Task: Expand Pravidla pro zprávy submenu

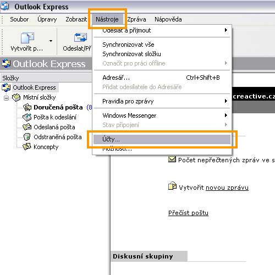Action: (x=162, y=101)
